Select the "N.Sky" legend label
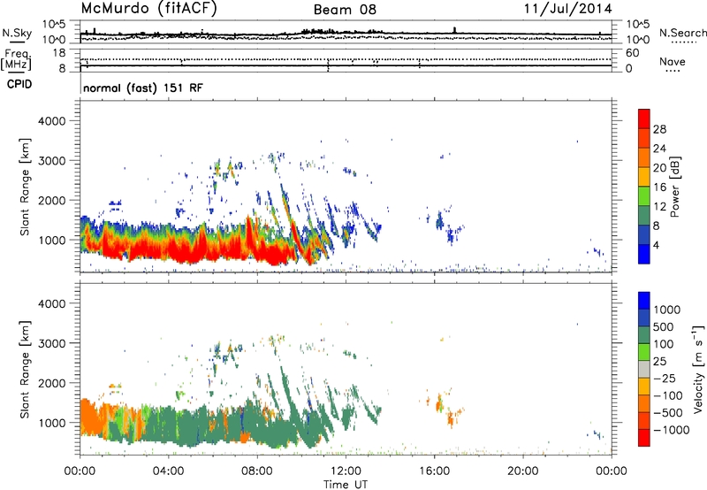 [x=17, y=33]
